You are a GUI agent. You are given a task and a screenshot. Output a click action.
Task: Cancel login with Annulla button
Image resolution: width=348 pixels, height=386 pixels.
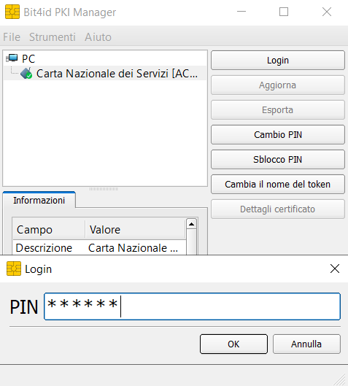(x=306, y=344)
